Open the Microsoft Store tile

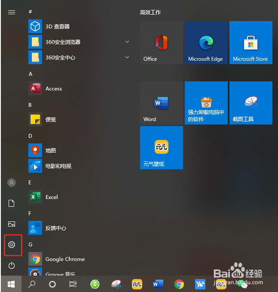point(251,43)
